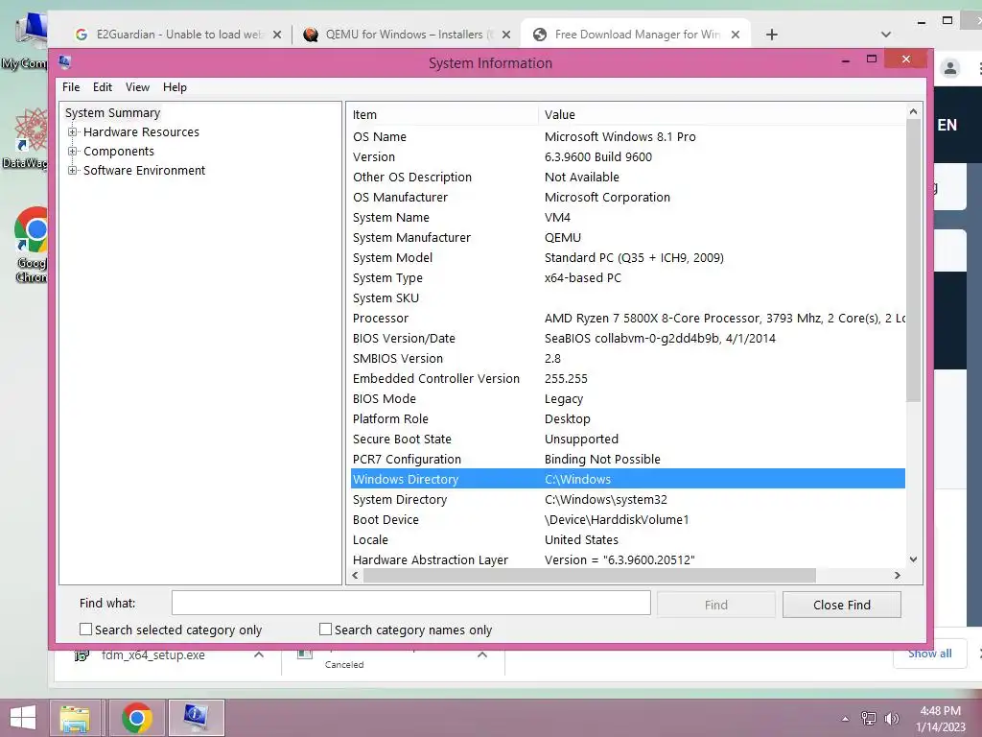Open the Google Chrome desktop shortcut
Image resolution: width=982 pixels, height=737 pixels.
(x=32, y=245)
